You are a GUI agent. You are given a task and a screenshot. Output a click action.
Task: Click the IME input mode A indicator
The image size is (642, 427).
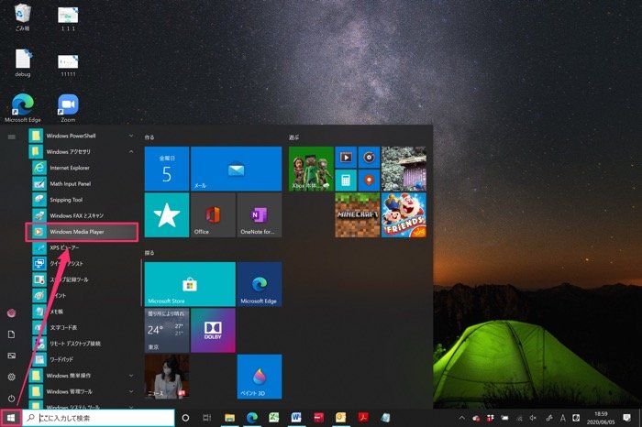(563, 418)
